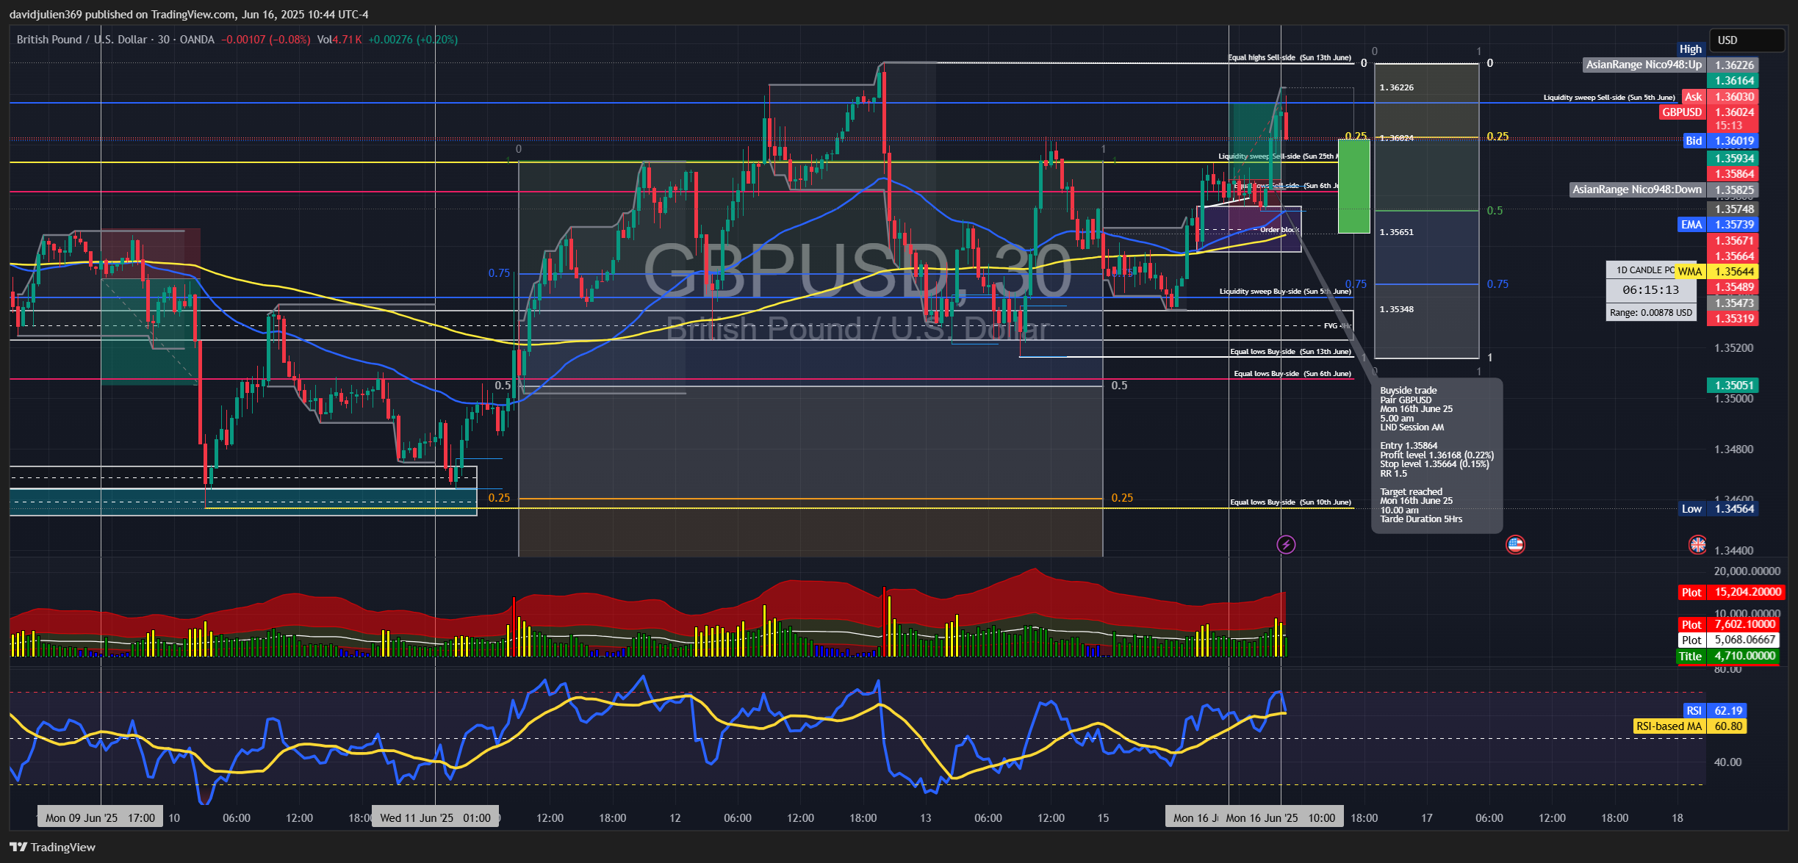
Task: Click the Buyside trade note text box
Action: (x=1436, y=455)
